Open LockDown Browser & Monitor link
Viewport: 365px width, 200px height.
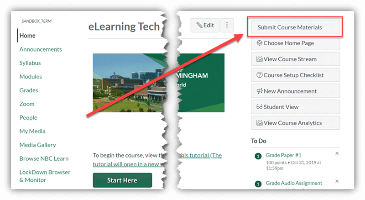(45, 176)
